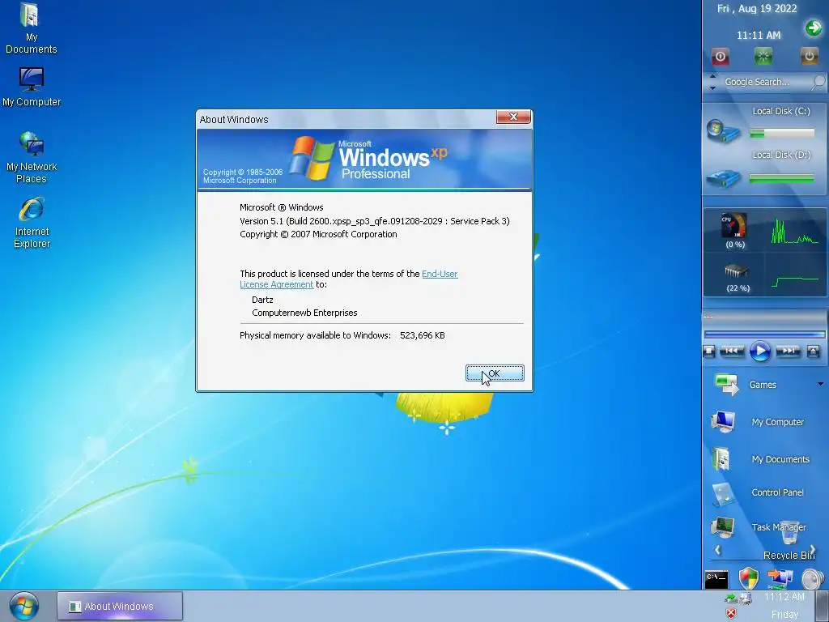Click the network connection tray icon

[x=746, y=599]
